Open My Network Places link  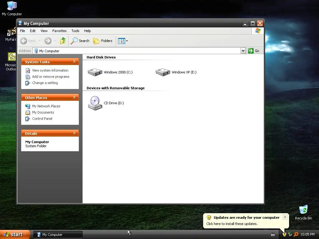pyautogui.click(x=46, y=106)
